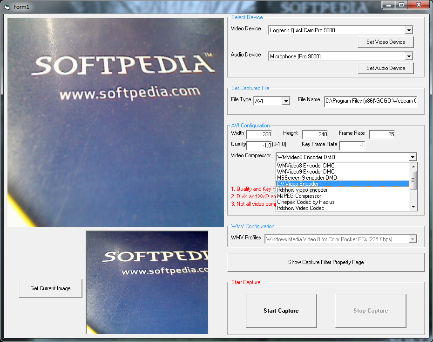Click Set Audio Device button
The image size is (433, 342).
coord(386,68)
